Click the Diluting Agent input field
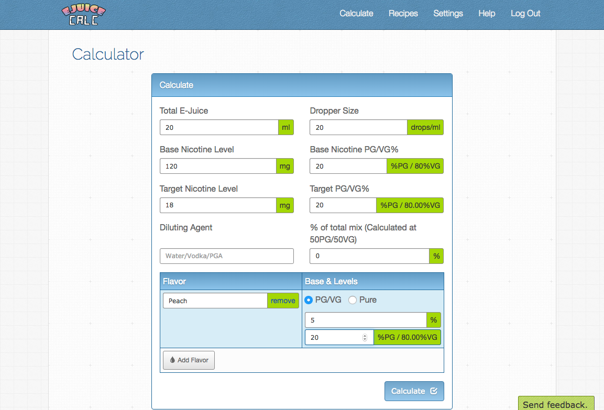This screenshot has height=410, width=604. coord(226,256)
